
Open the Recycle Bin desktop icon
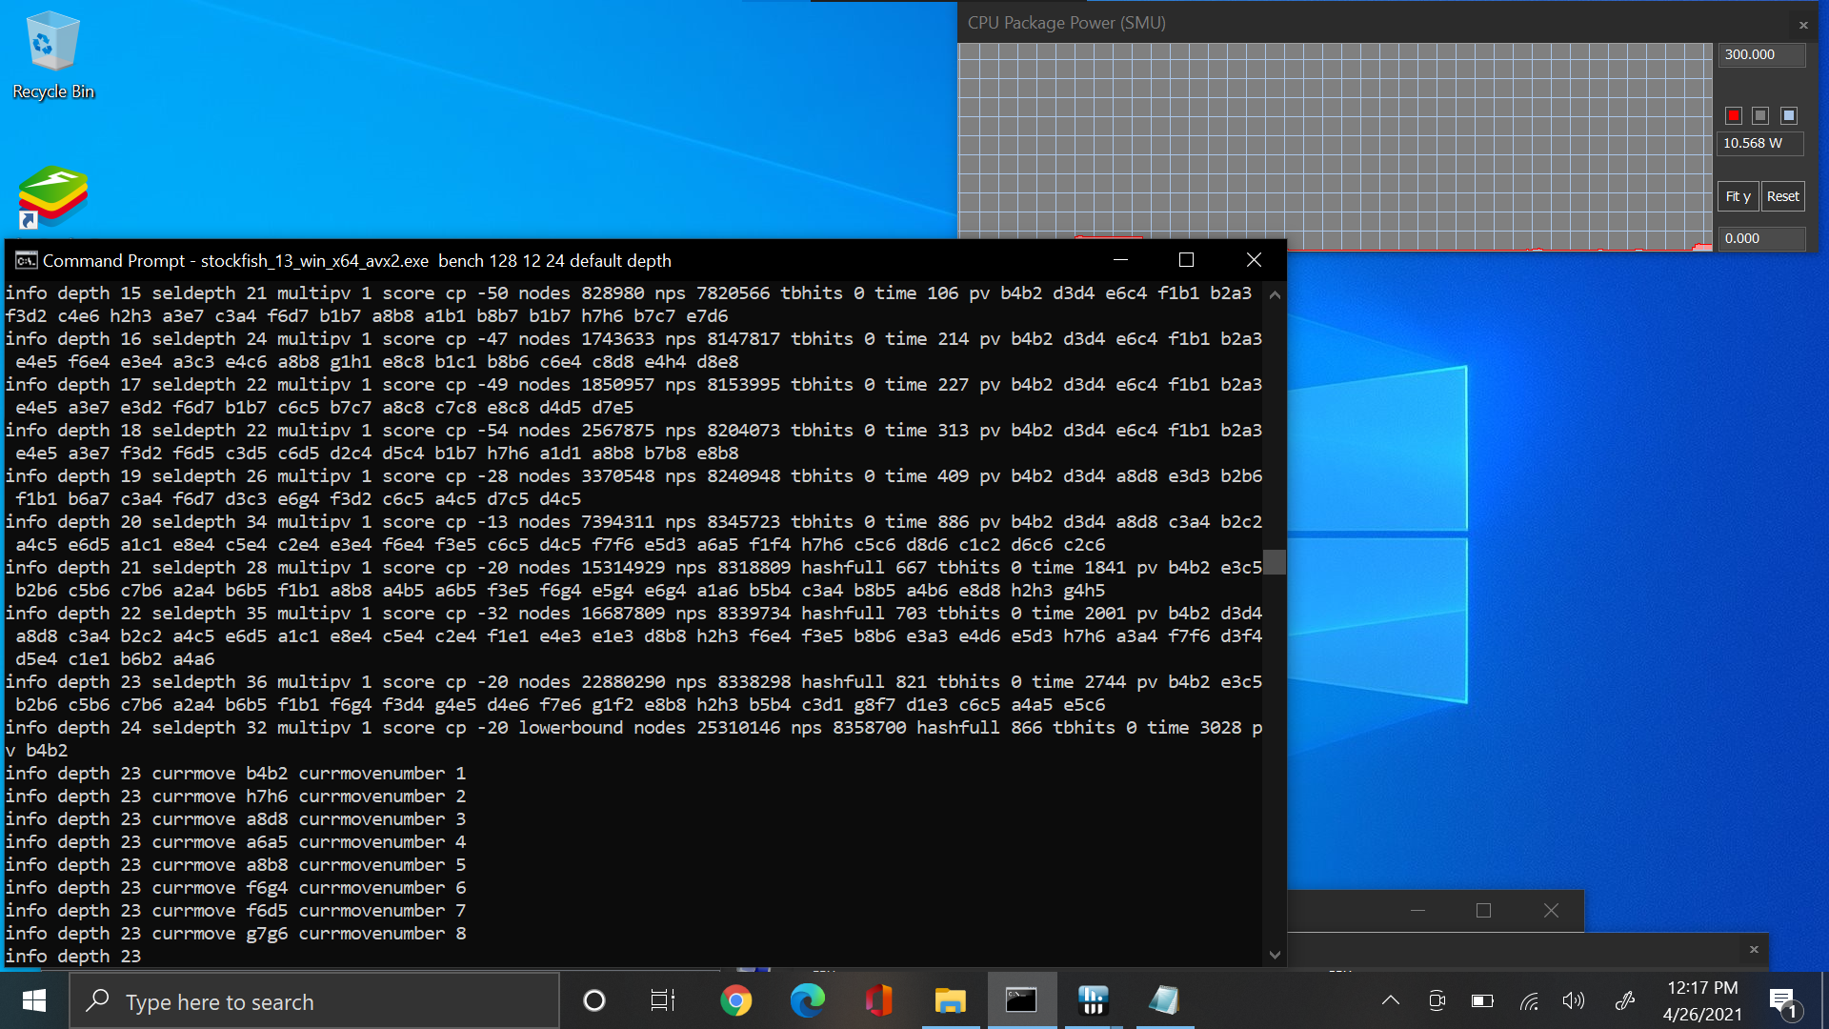point(52,55)
